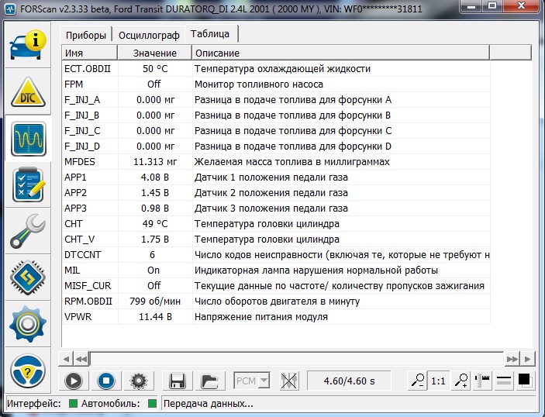Minimize the FORScan window
The height and width of the screenshot is (417, 545).
click(x=471, y=6)
